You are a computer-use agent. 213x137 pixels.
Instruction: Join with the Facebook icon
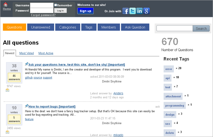(126, 11)
